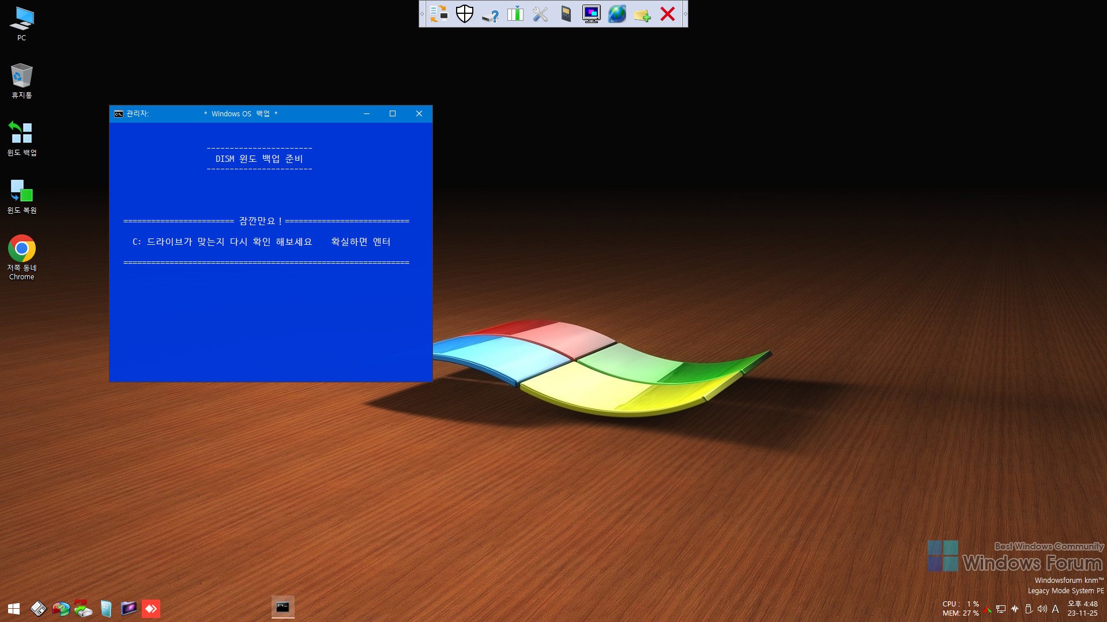The width and height of the screenshot is (1107, 622).
Task: Launch the 윈도 복원 desktop shortcut
Action: 21,196
